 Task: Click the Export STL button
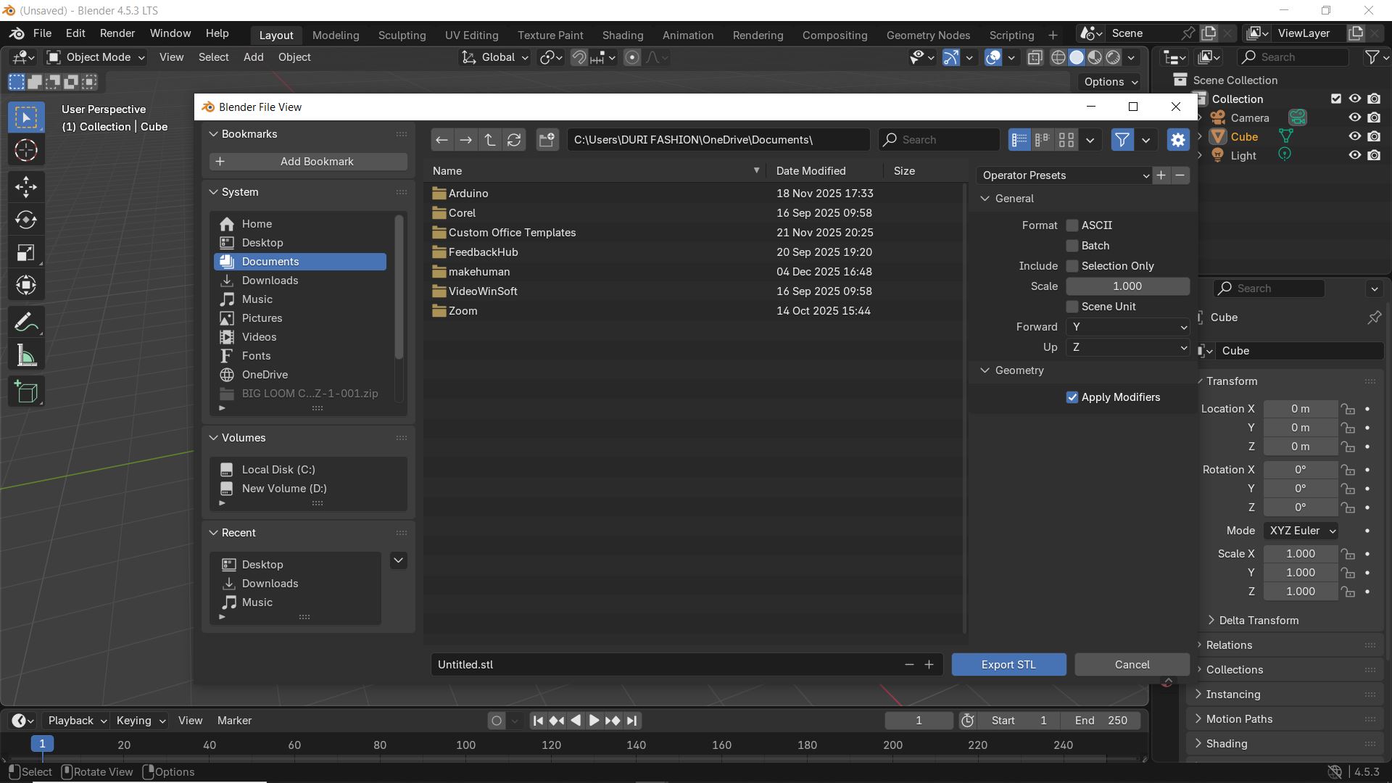pos(1008,664)
